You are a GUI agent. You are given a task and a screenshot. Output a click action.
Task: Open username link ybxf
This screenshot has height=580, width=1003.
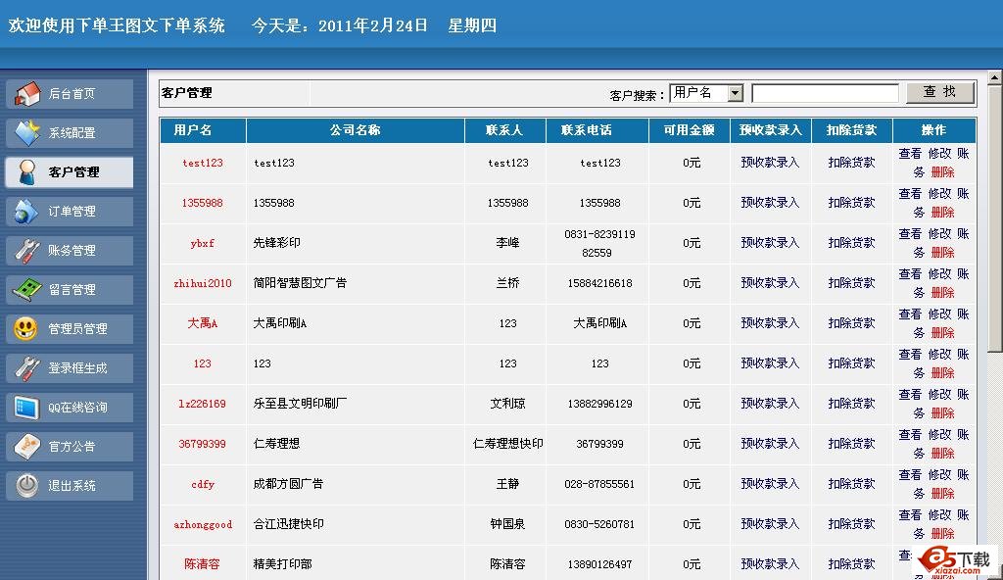pos(203,243)
